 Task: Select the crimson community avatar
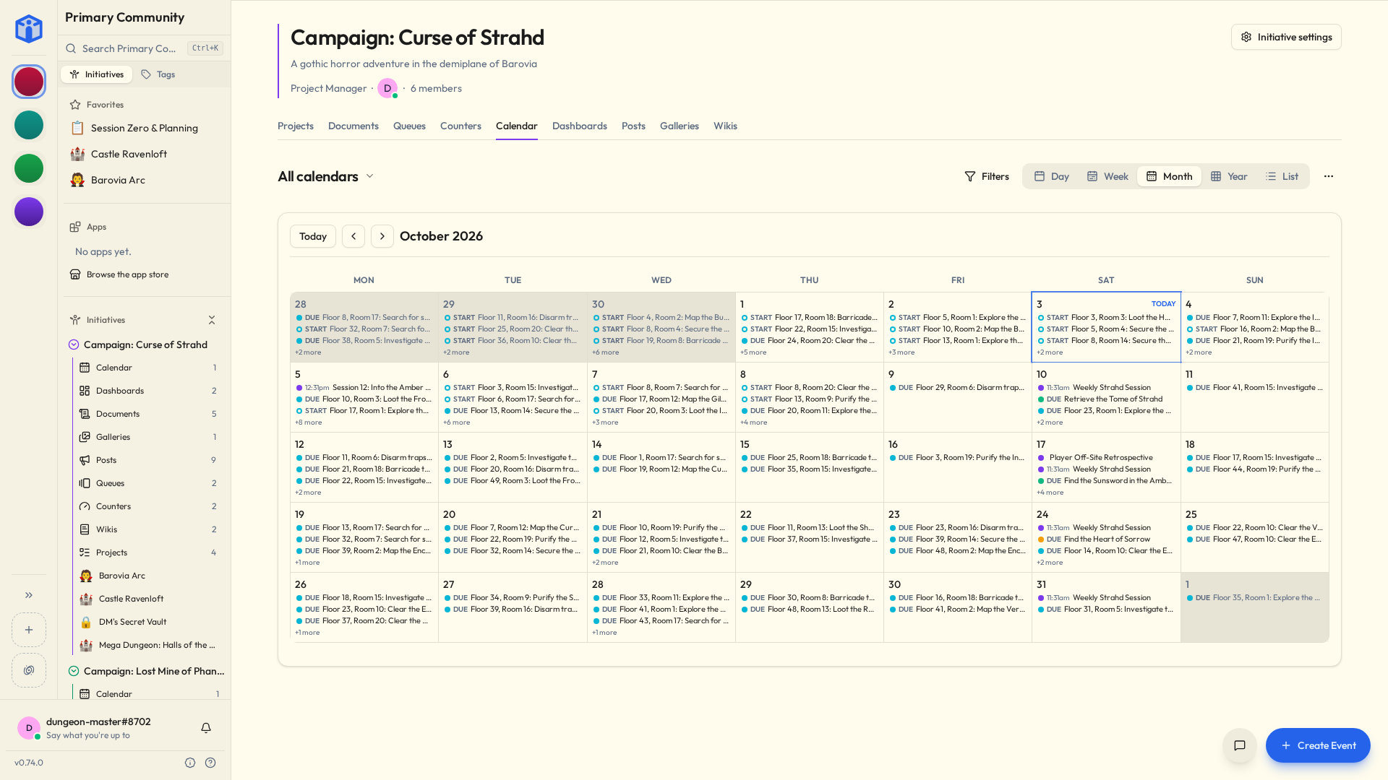tap(29, 82)
